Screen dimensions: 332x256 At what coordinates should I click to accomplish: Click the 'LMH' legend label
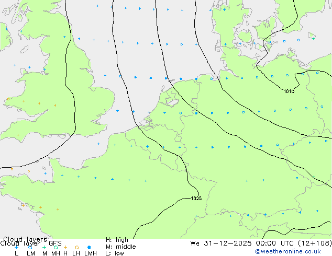click(91, 253)
